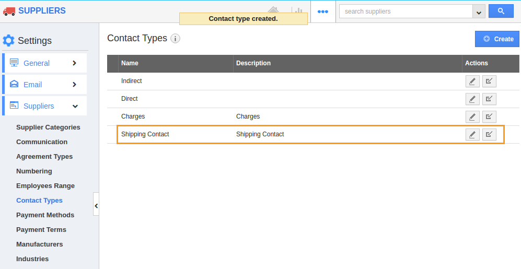Collapse the sidebar with arrow handle
This screenshot has height=269, width=521.
click(x=96, y=204)
